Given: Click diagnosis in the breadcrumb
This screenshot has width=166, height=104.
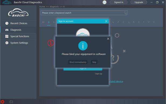Looking at the screenshot, I should [54, 6].
